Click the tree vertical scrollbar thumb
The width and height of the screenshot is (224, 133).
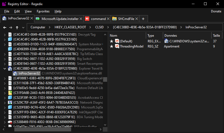coord(105,80)
